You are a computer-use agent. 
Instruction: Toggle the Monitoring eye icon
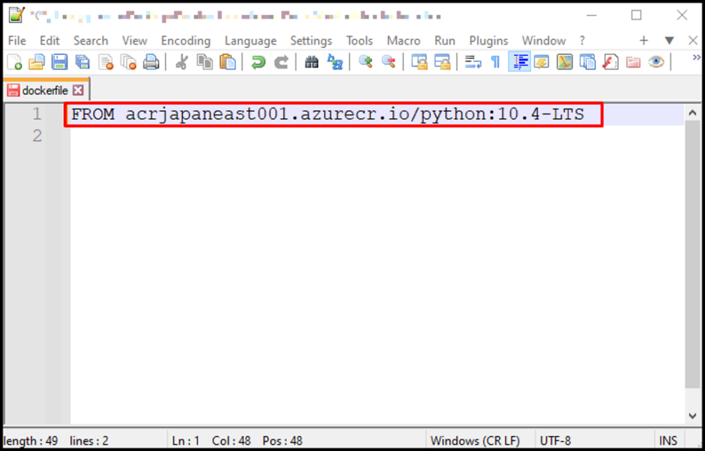(x=656, y=62)
